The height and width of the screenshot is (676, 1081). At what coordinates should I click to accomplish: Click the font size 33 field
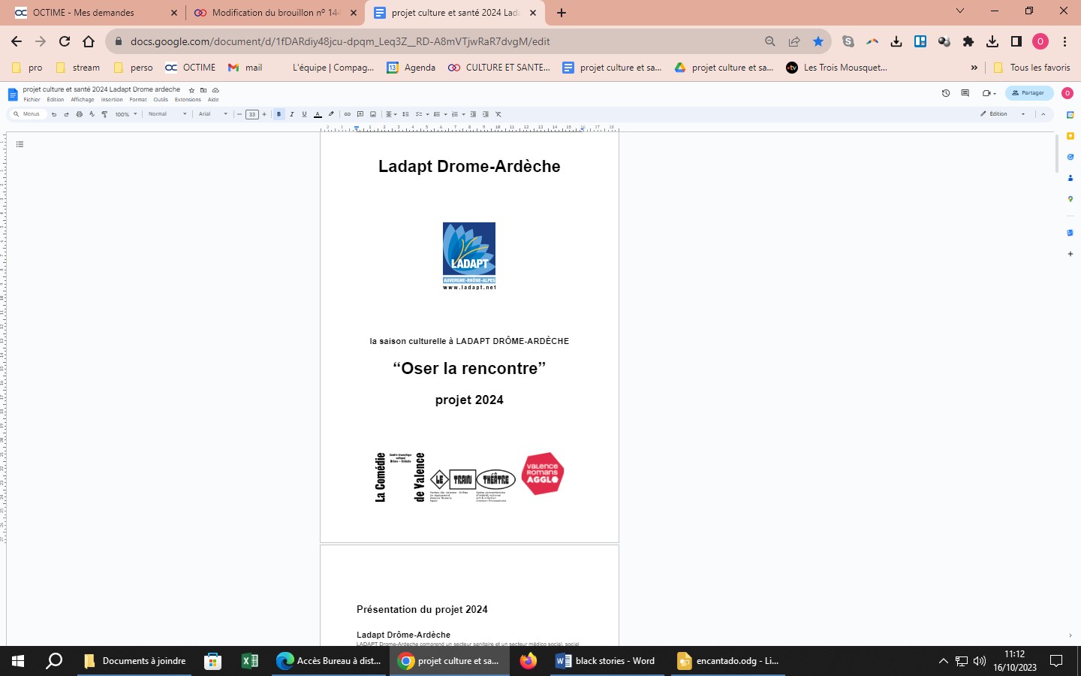coord(252,114)
